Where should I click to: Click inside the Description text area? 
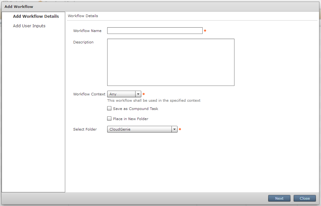171,62
